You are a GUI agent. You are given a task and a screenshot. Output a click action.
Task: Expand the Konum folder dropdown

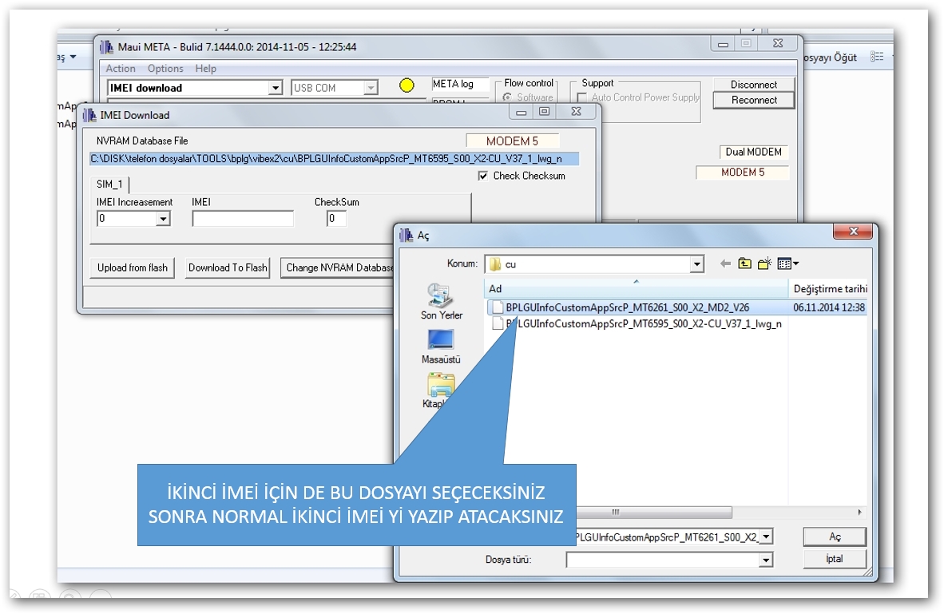(696, 263)
